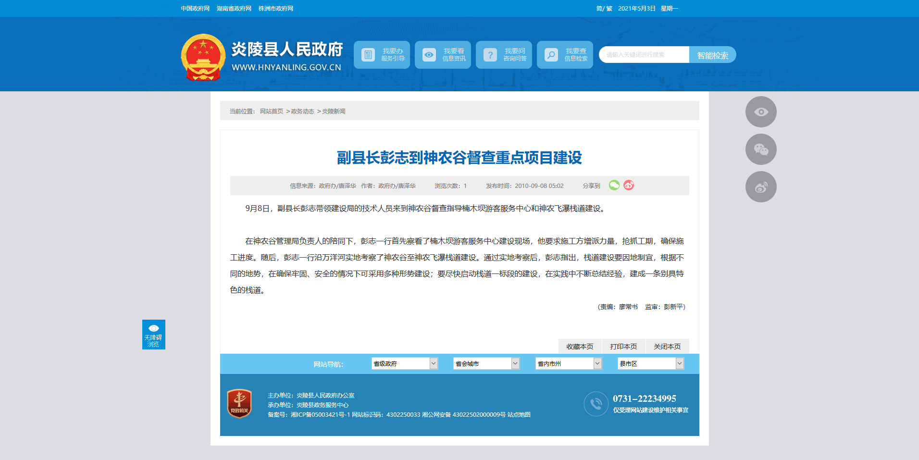
Task: Share the article via red Weibo icon
Action: (629, 185)
